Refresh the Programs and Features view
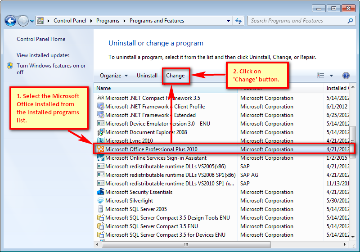This screenshot has height=252, width=360. 238,21
